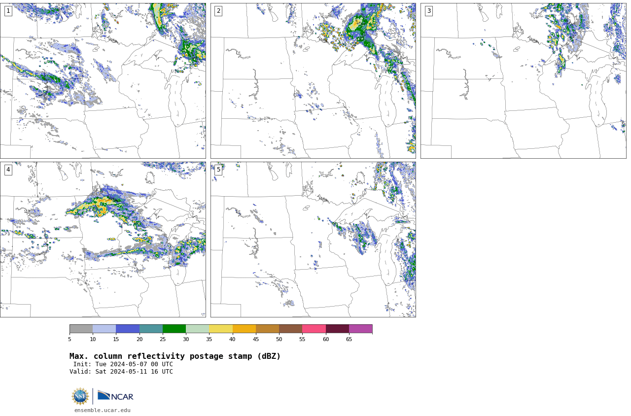Click the pink 55-60 dBZ swatch
The height and width of the screenshot is (416, 631).
(314, 329)
